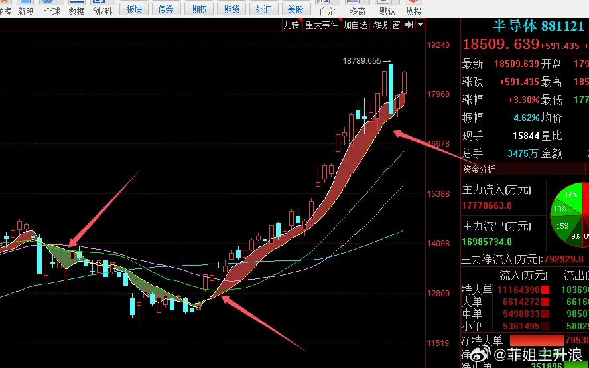The height and width of the screenshot is (368, 589).
Task: Click the 涨幅 +3.30% value
Action: click(x=523, y=100)
